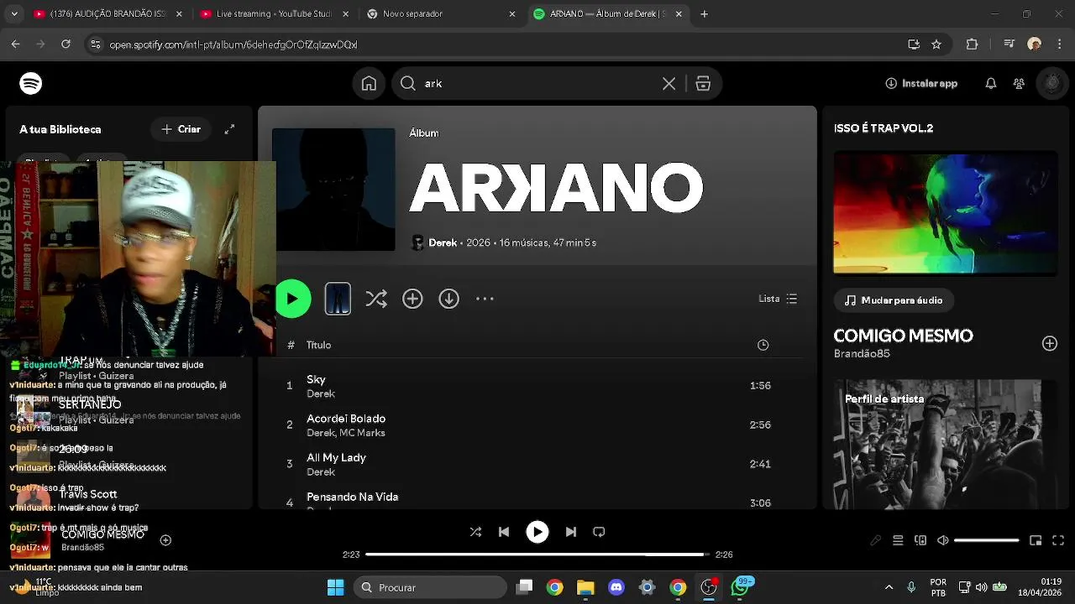Go to Spotify home via house icon
The width and height of the screenshot is (1075, 604).
point(369,83)
